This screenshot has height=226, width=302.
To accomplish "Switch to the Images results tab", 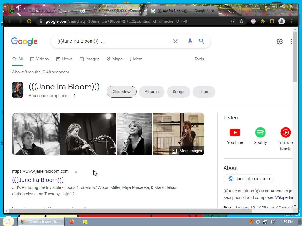I will tap(89, 59).
